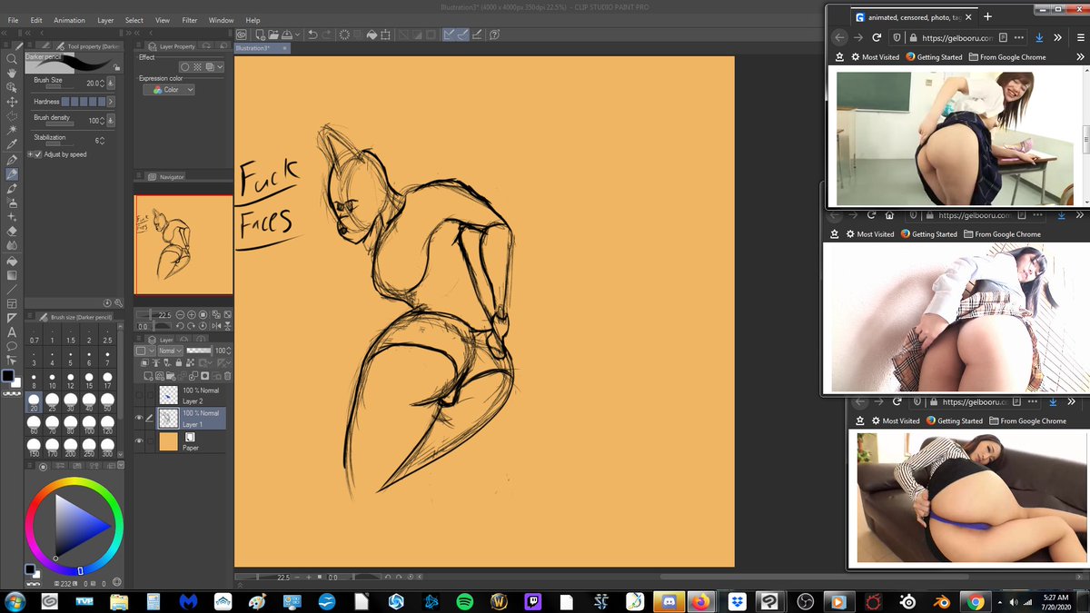Viewport: 1090px width, 613px height.
Task: Click the reload button in top browser
Action: point(877,38)
